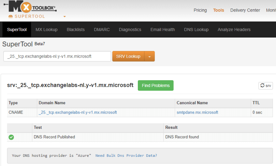Expand the SuperTool header dropdown arrow
Image resolution: width=276 pixels, height=166 pixels.
(x=64, y=16)
